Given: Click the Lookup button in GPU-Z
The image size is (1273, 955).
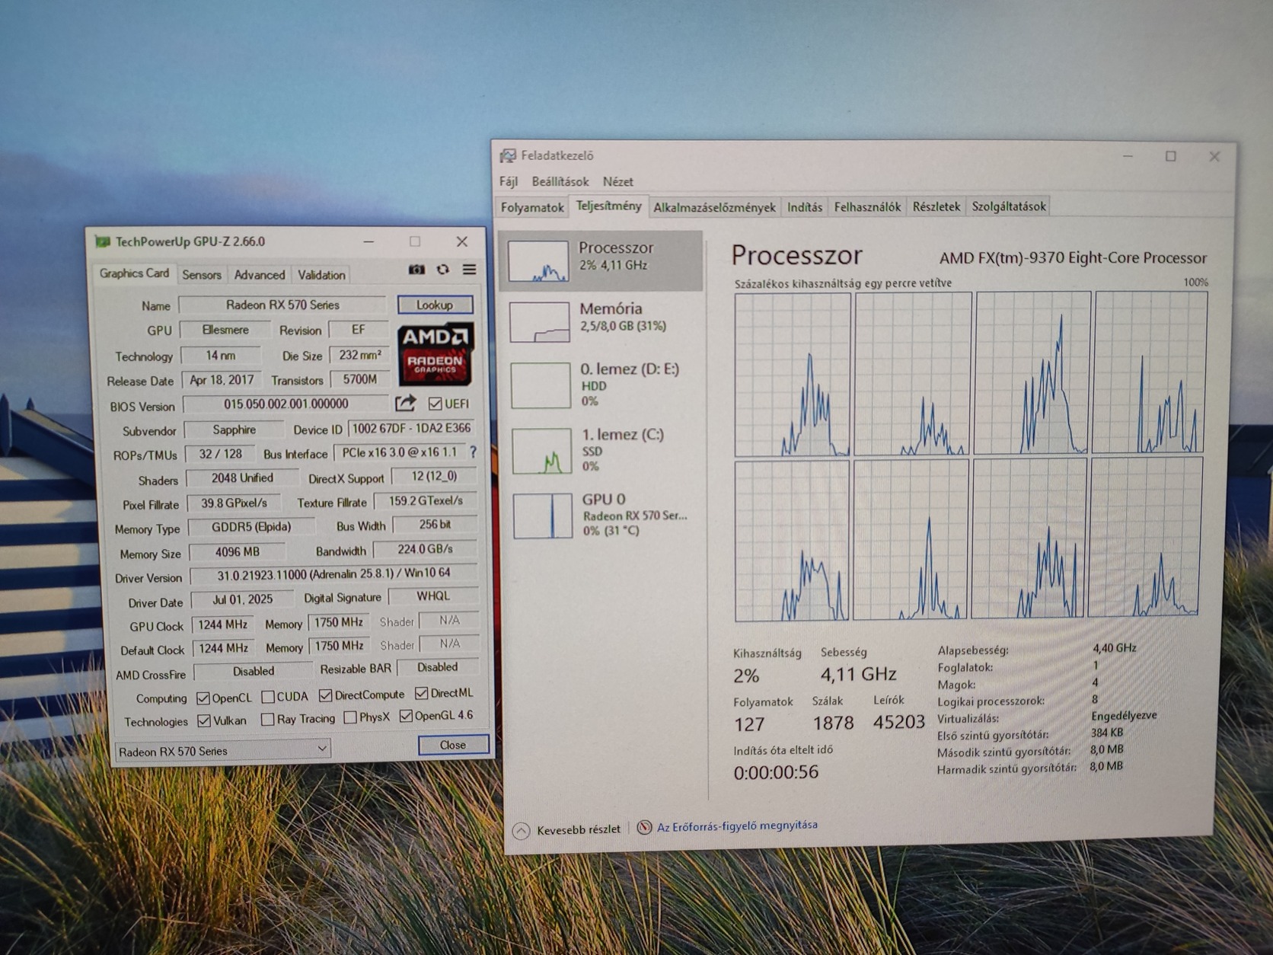Looking at the screenshot, I should pos(435,305).
